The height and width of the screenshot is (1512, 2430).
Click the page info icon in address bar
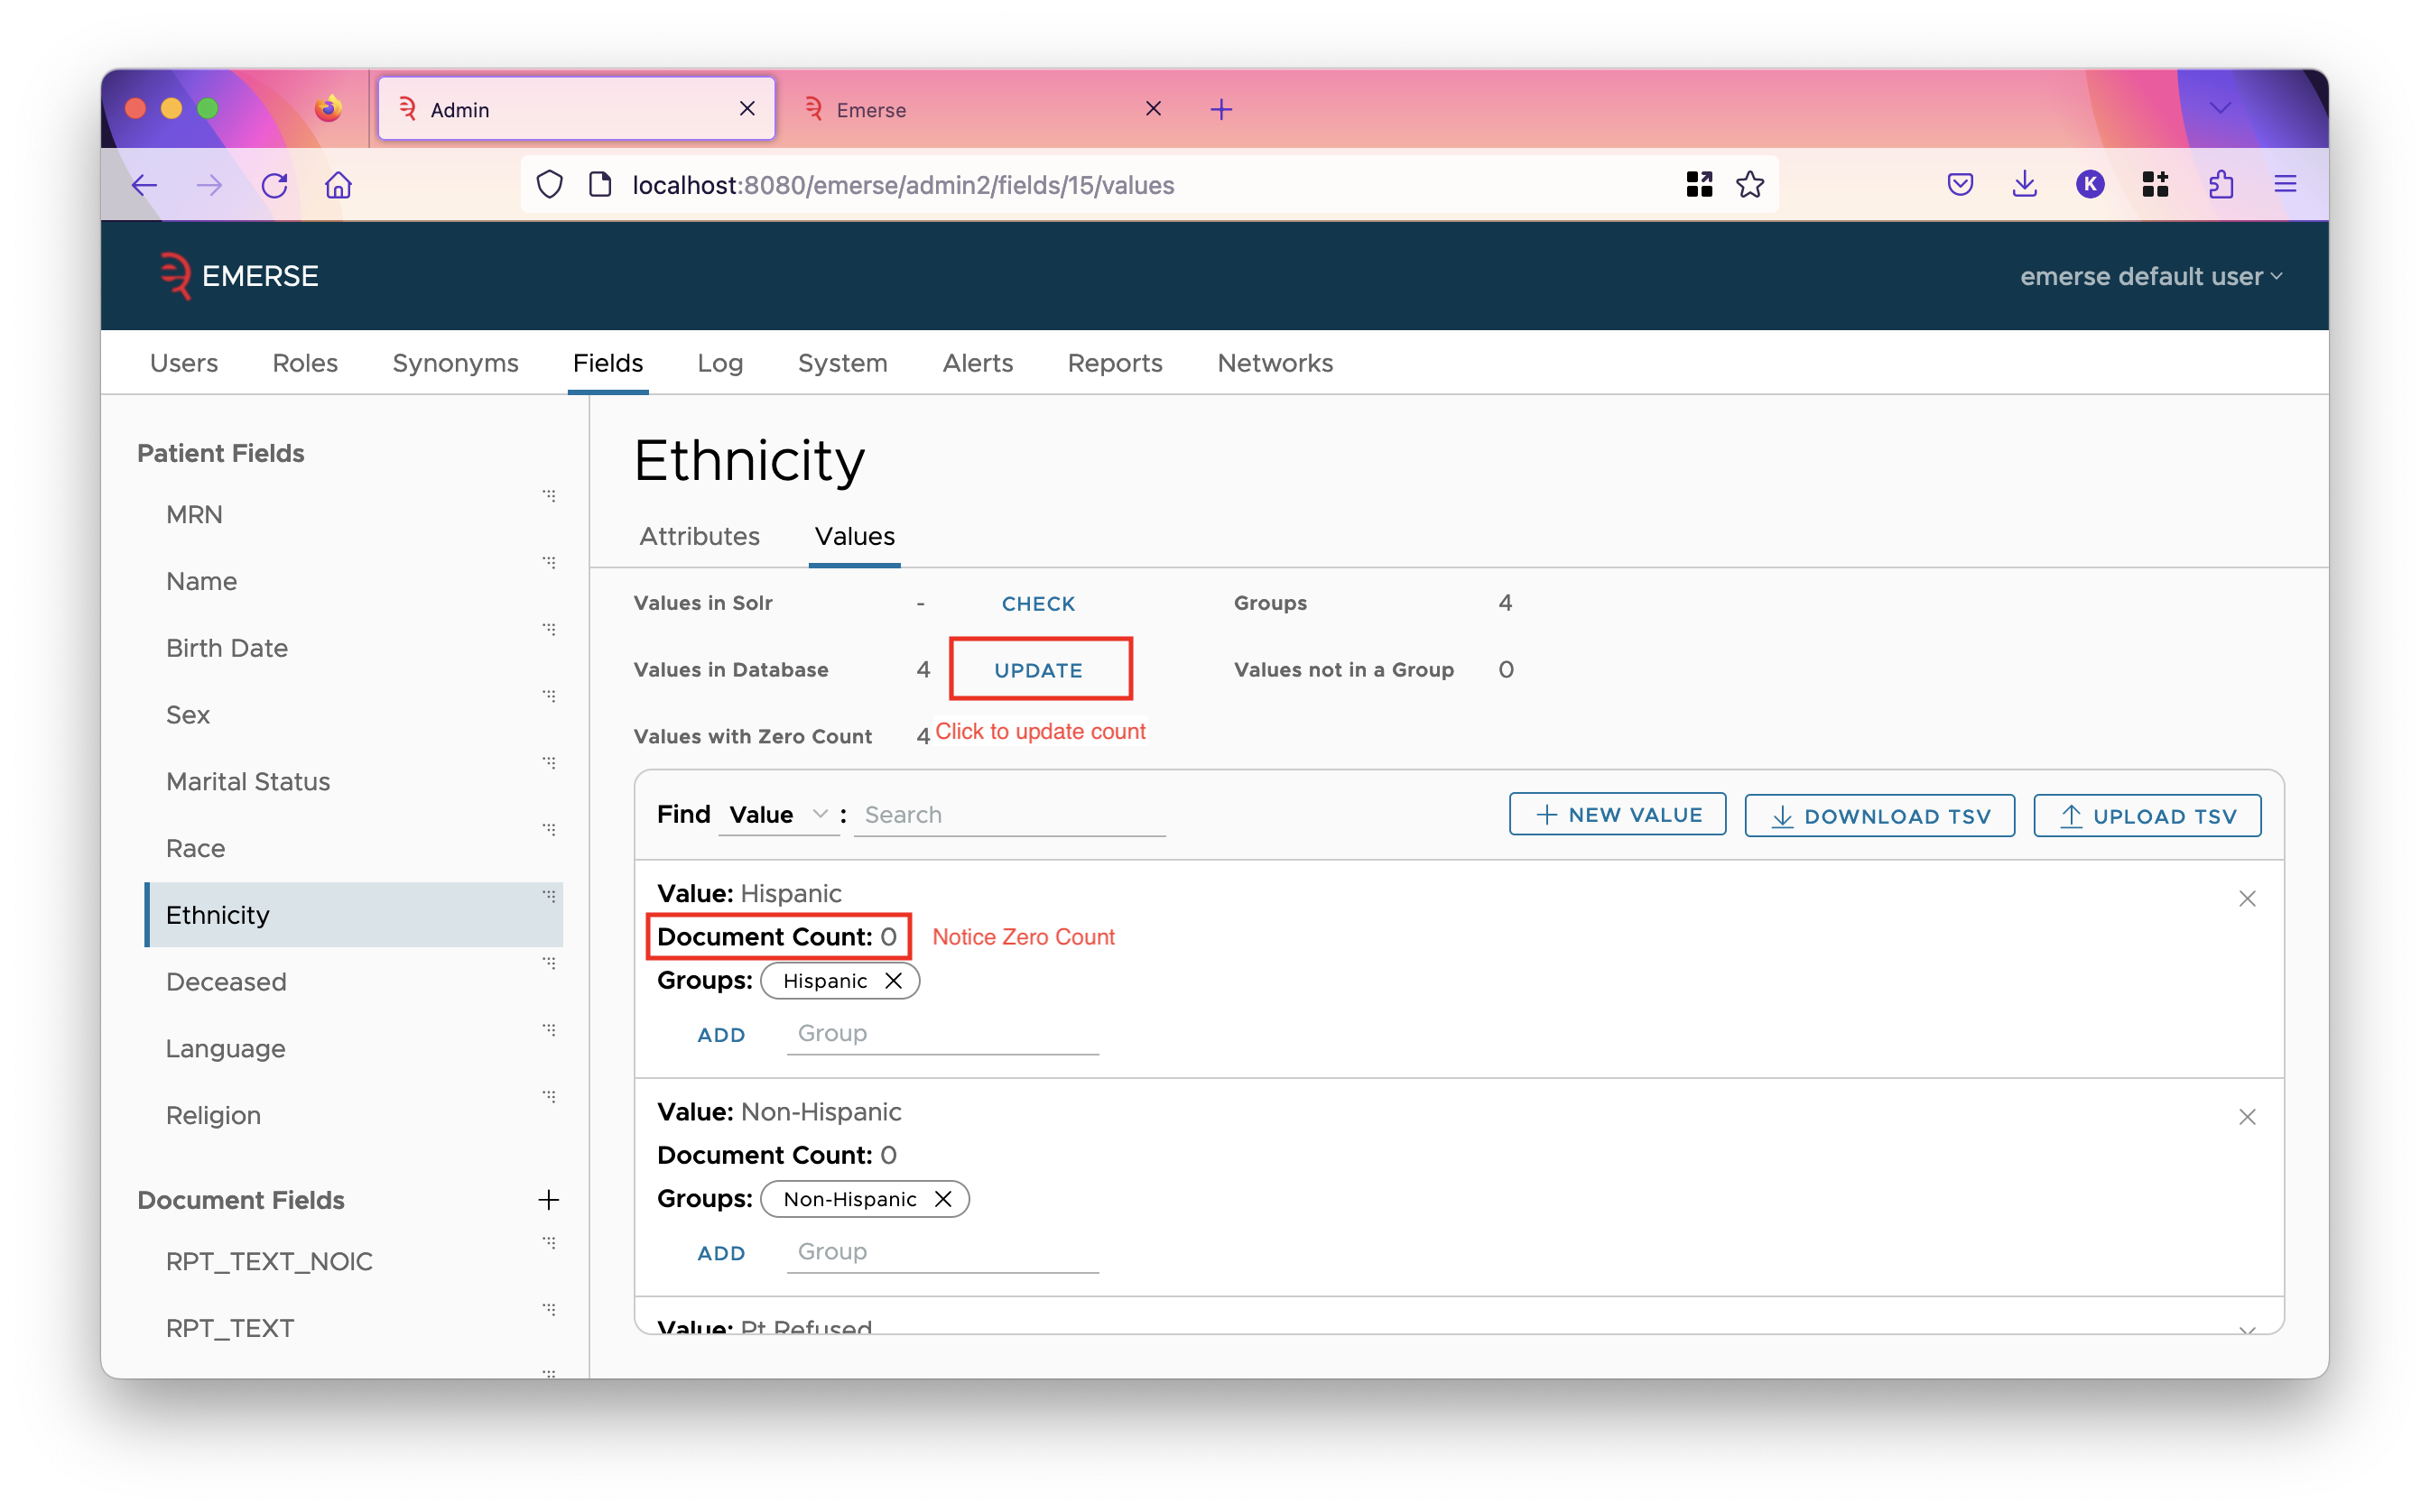coord(599,185)
